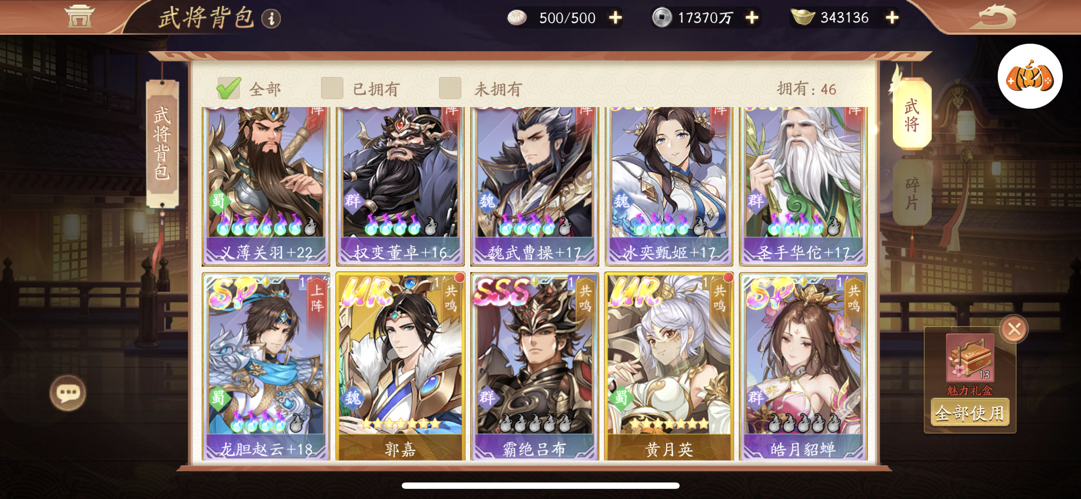Screen dimensions: 1081x499
Task: Enable the 已拥有 filter checkbox
Action: pyautogui.click(x=332, y=88)
